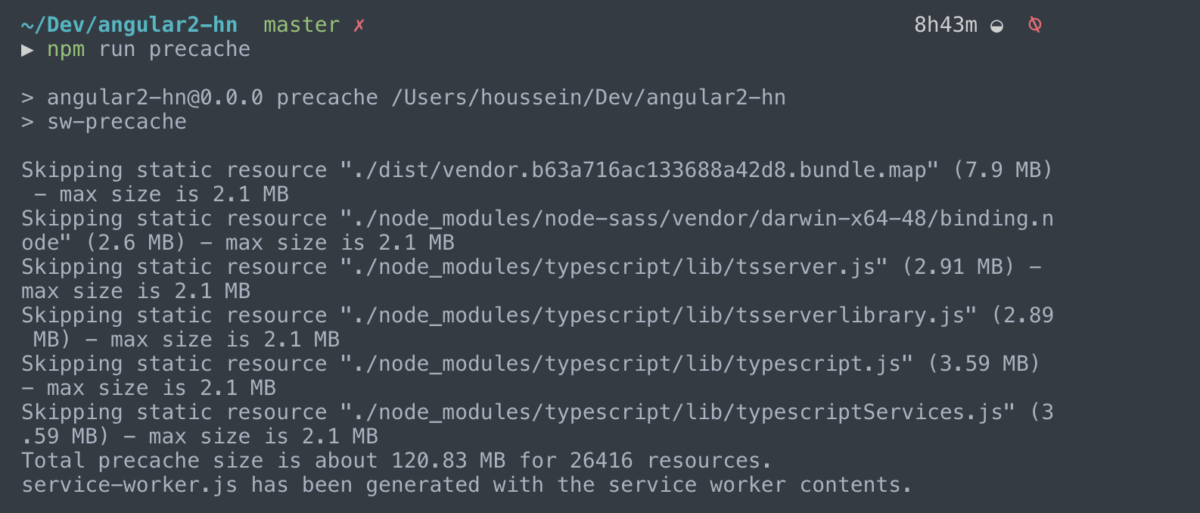Click the half-filled clock circle icon
Image resolution: width=1200 pixels, height=513 pixels.
(997, 26)
